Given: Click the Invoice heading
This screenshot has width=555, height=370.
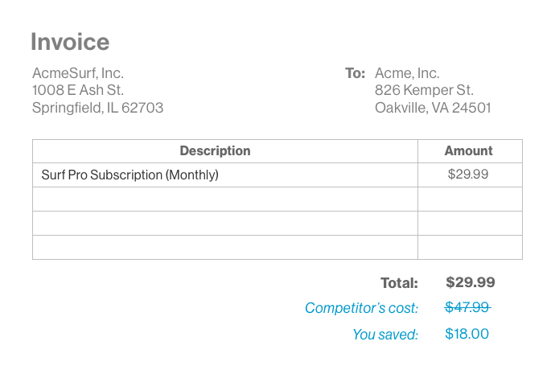Looking at the screenshot, I should point(70,42).
